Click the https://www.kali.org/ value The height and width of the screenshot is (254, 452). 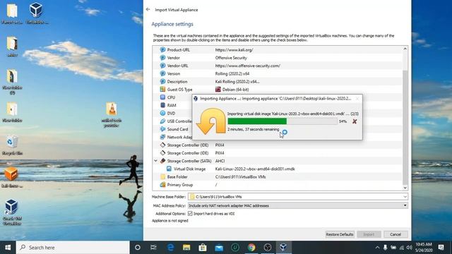pyautogui.click(x=234, y=50)
